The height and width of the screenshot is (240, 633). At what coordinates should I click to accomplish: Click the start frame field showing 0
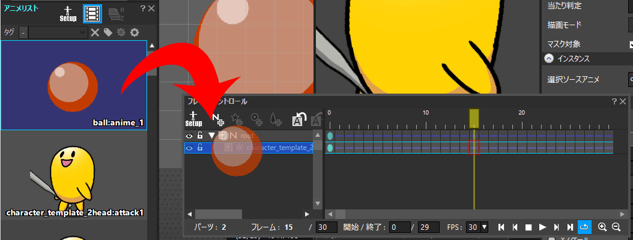[400, 227]
